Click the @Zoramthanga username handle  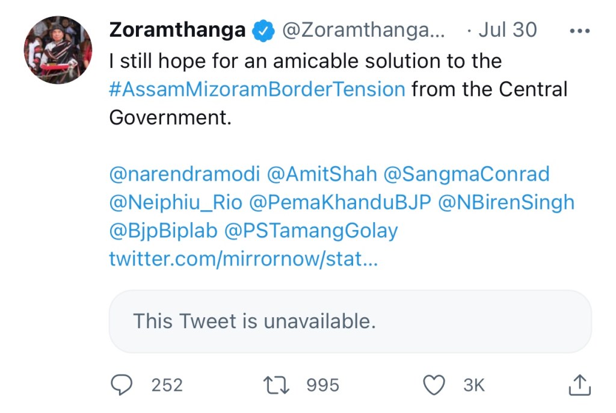click(363, 30)
